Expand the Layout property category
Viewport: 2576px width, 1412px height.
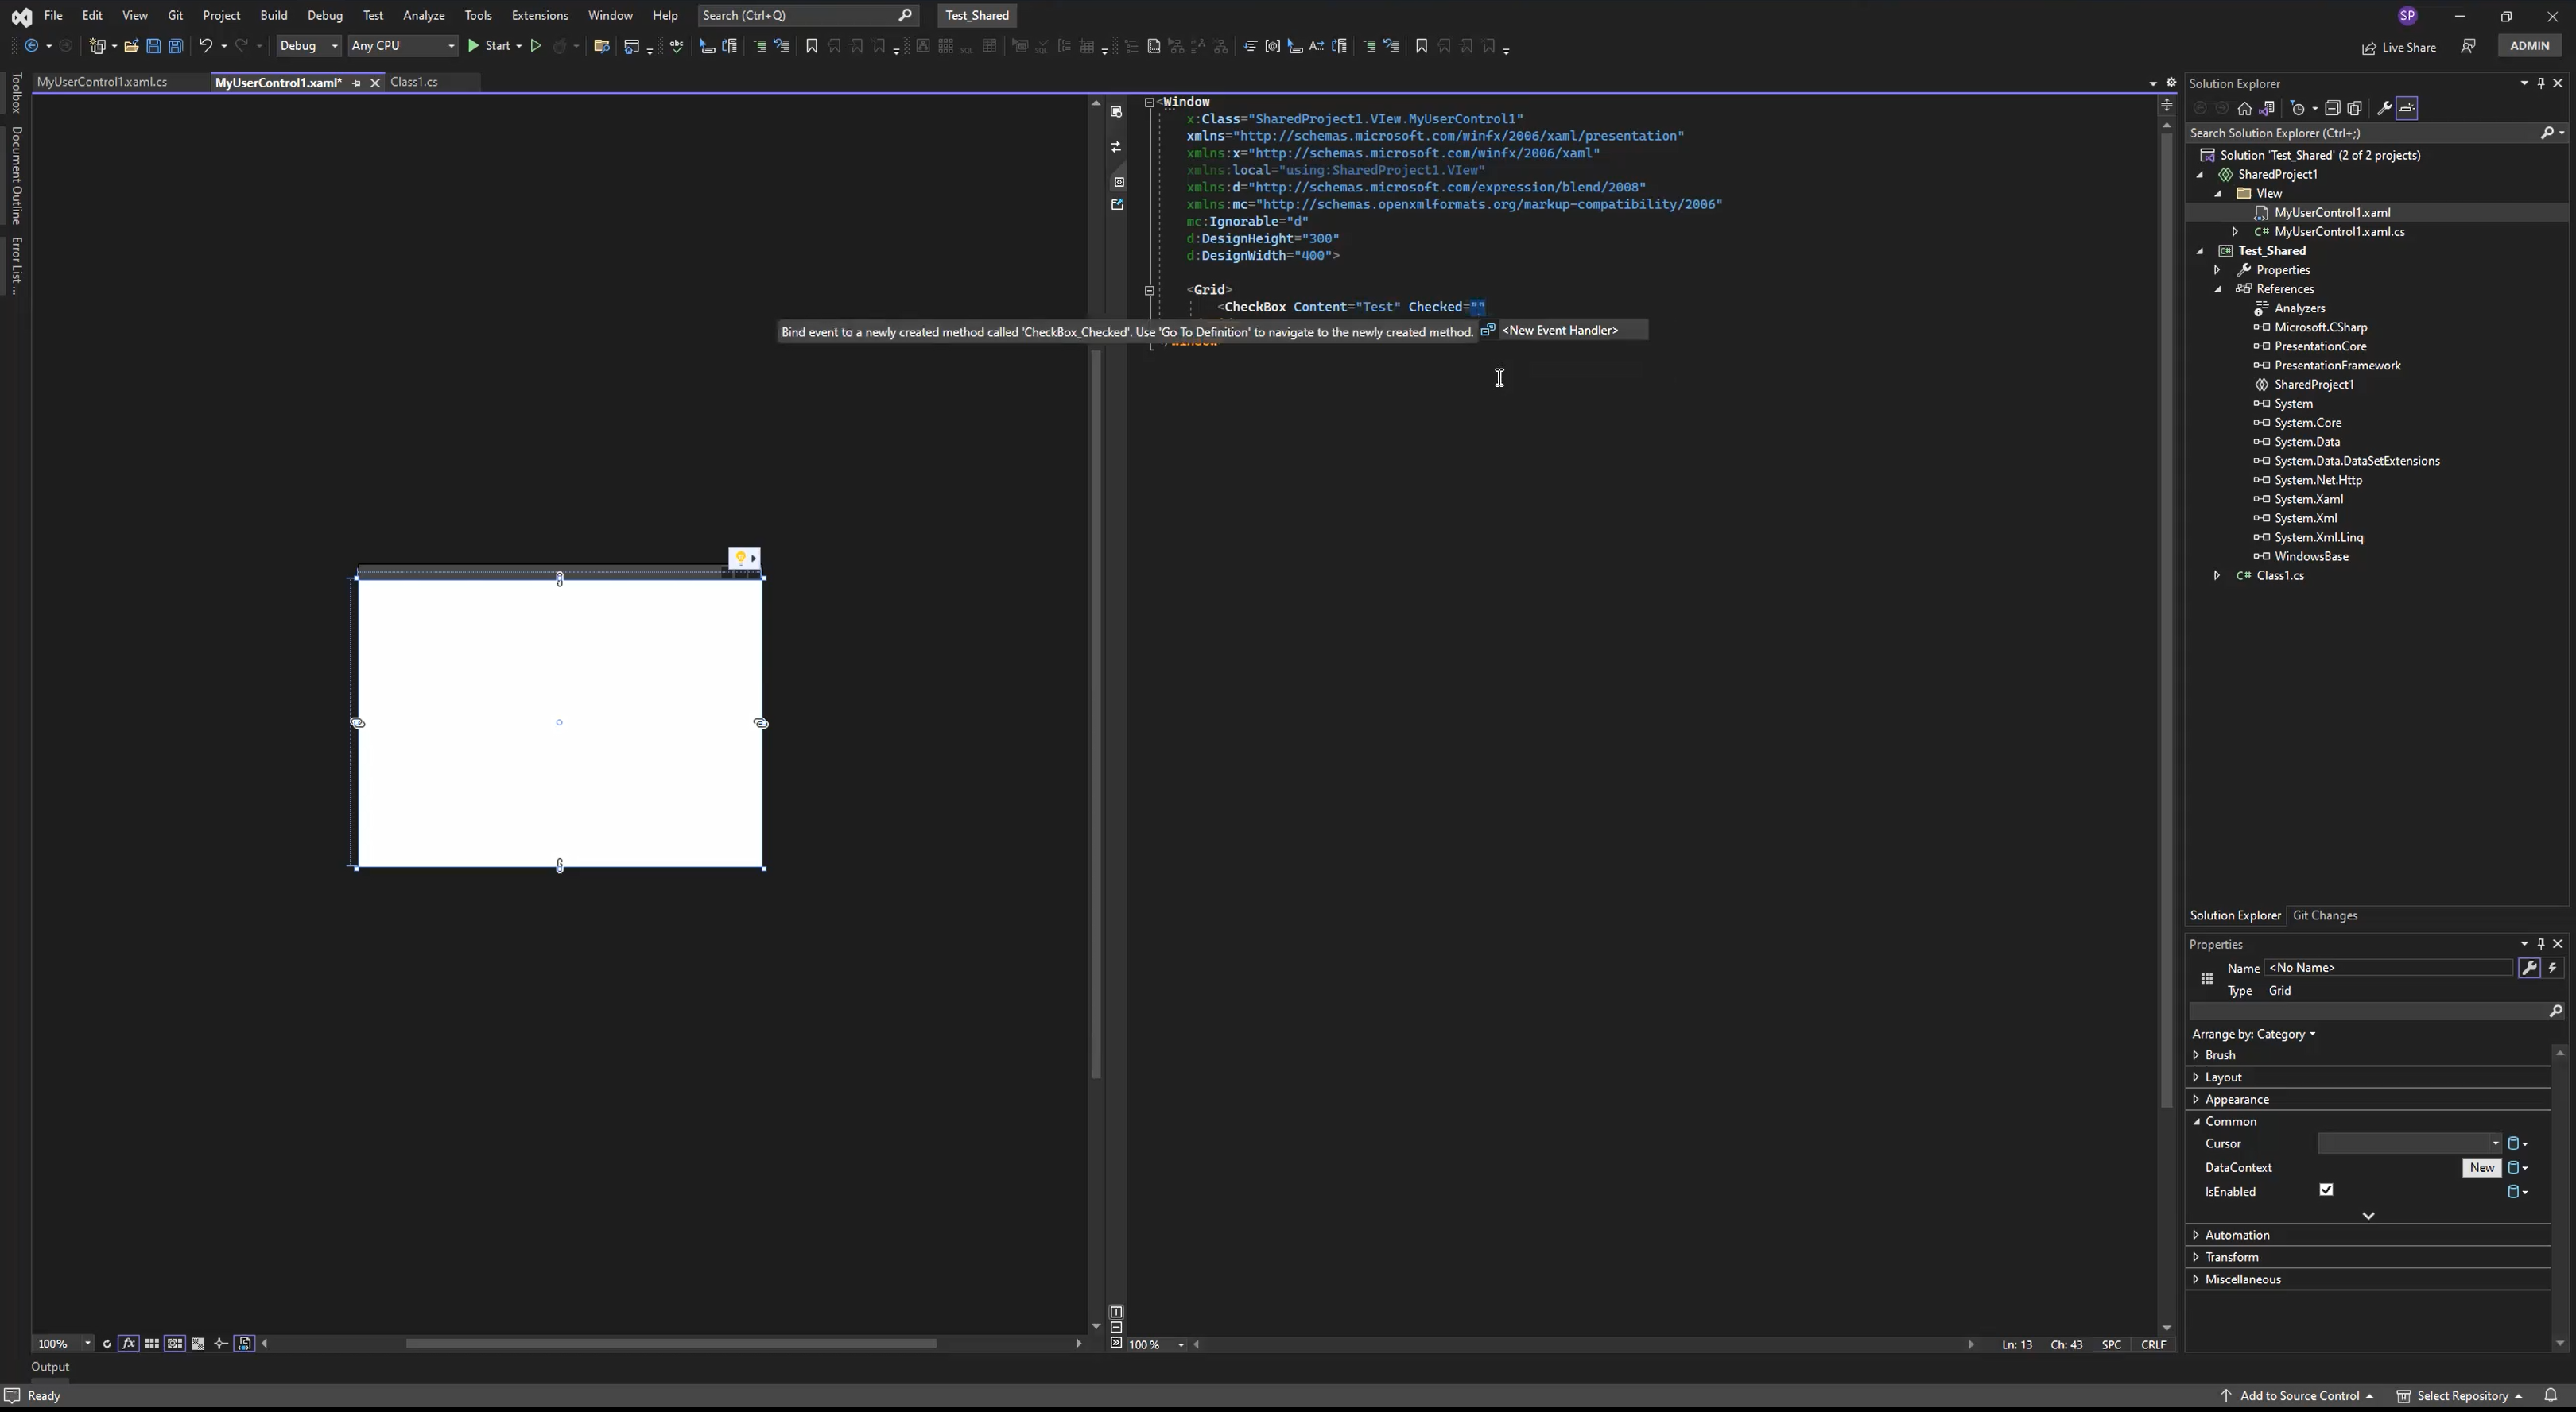point(2196,1077)
